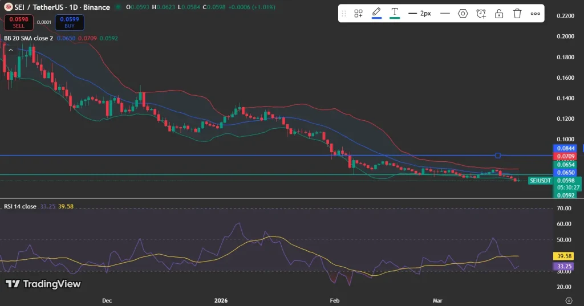Image resolution: width=584 pixels, height=306 pixels.
Task: Click the 05:30:27 countdown timer
Action: point(569,187)
